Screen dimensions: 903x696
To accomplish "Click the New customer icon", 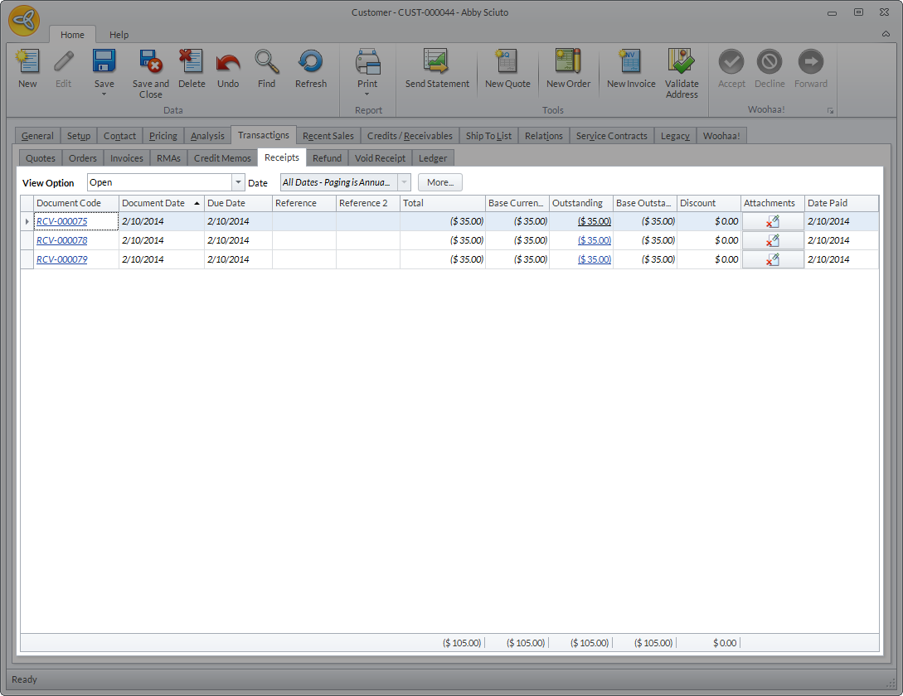I will [27, 63].
